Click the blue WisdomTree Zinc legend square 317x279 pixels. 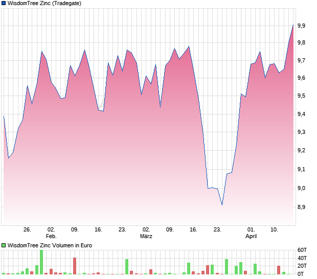click(x=4, y=4)
